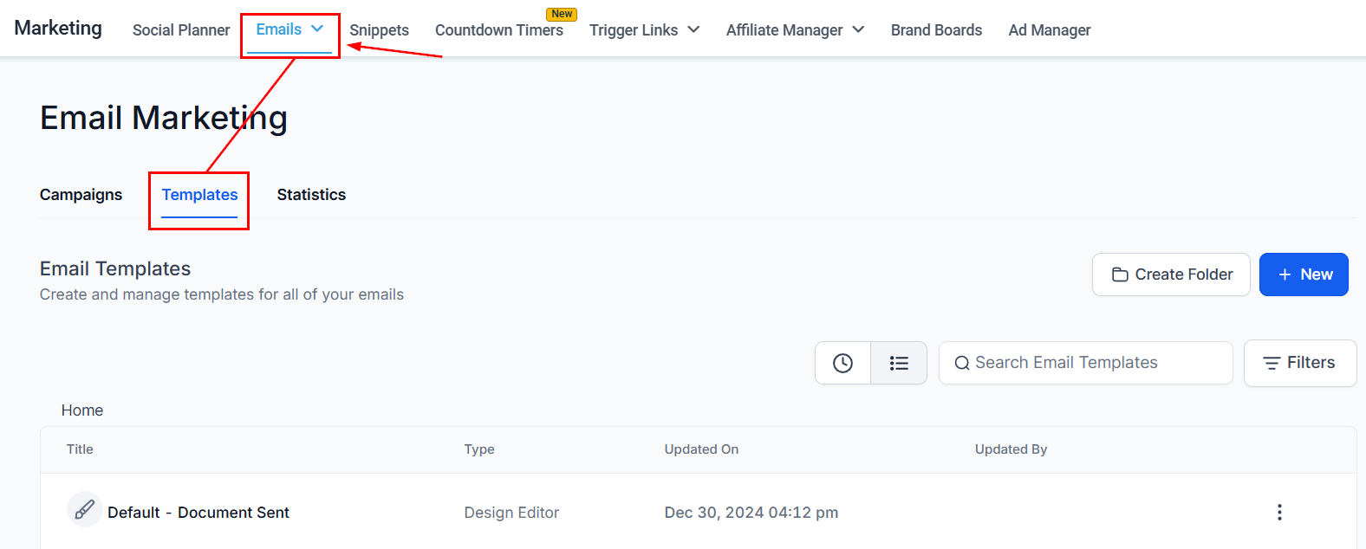The width and height of the screenshot is (1366, 549).
Task: Click the Title column header
Action: tap(80, 449)
